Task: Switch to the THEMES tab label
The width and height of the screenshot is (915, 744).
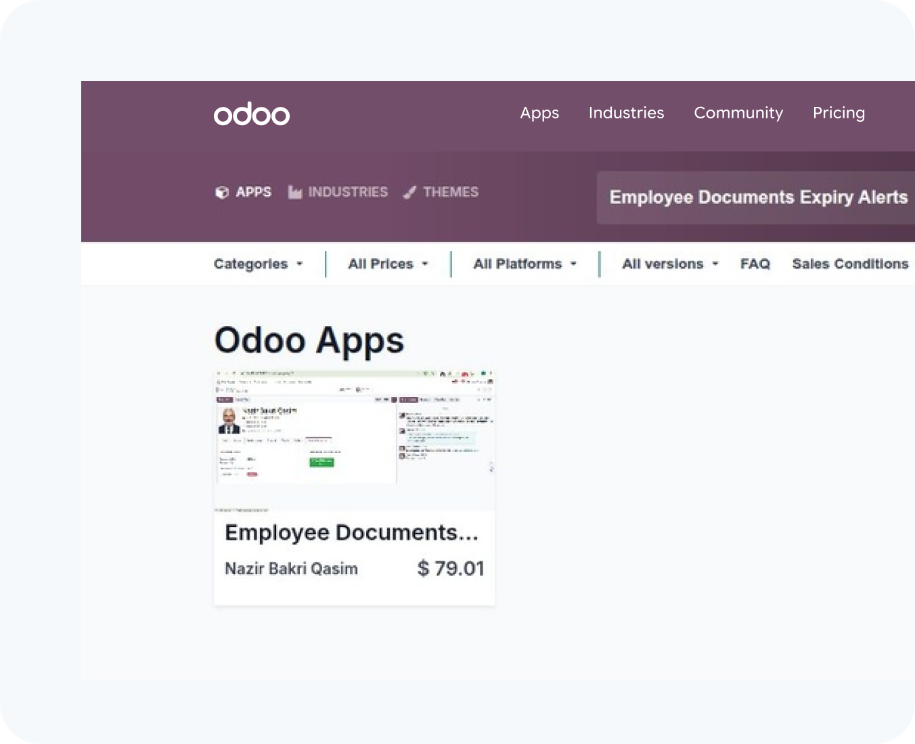Action: [451, 192]
